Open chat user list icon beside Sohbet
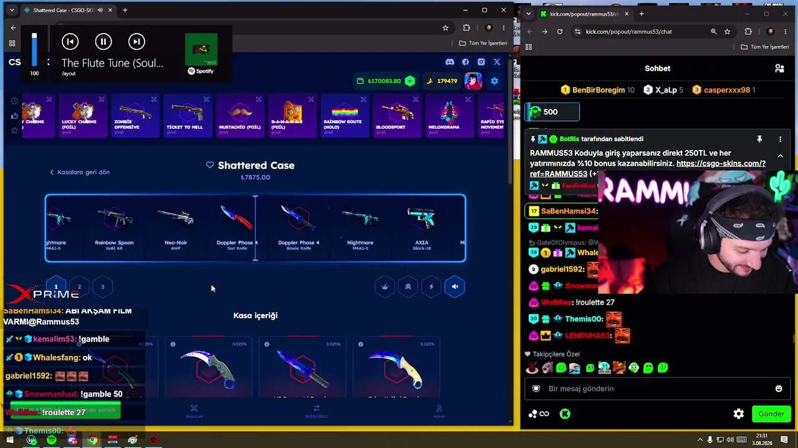The width and height of the screenshot is (798, 448). point(779,68)
